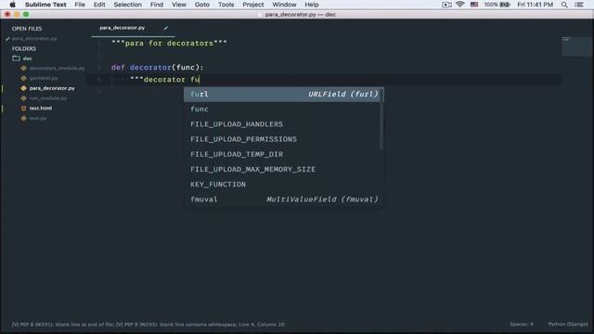Click the para_decorator.py file icon in folders
594x334 pixels.
pos(23,88)
